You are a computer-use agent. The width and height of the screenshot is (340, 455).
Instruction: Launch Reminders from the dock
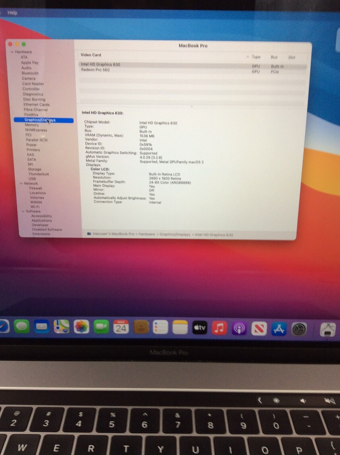point(160,327)
